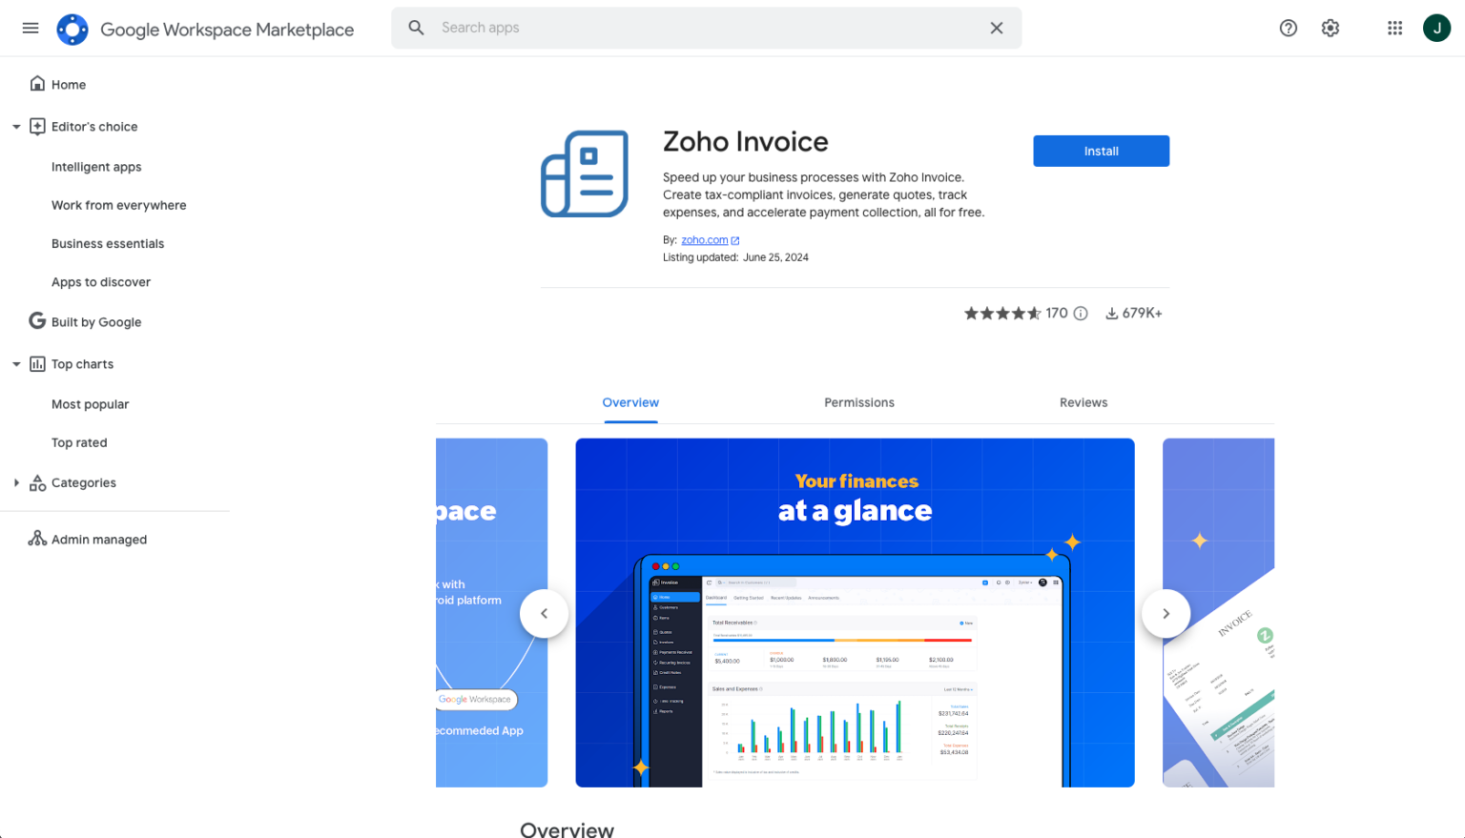Click the search apps input field
Screen dimensions: 1465x838
[706, 28]
